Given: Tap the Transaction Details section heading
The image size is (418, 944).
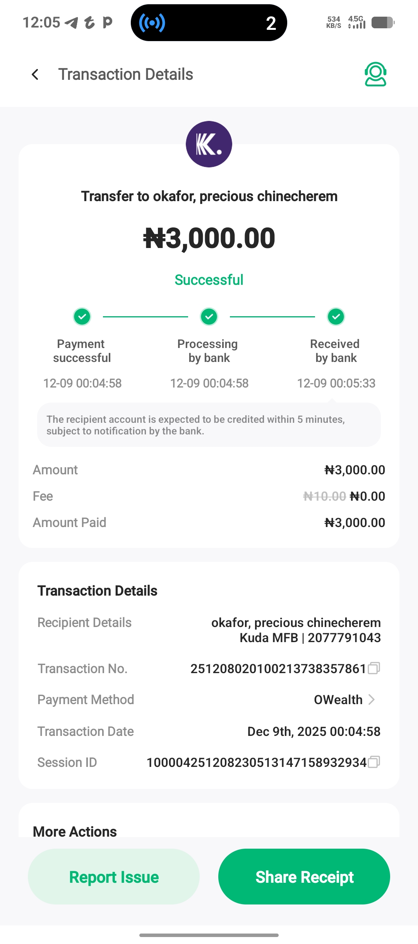Looking at the screenshot, I should pyautogui.click(x=97, y=591).
